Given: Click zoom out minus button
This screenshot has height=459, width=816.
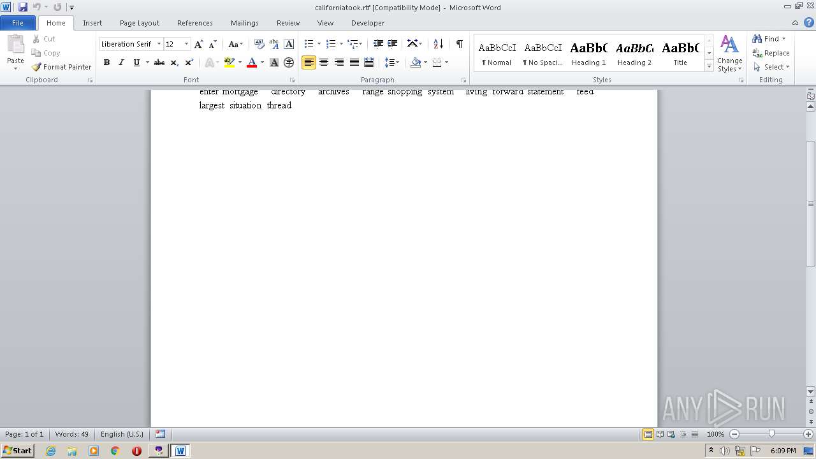Looking at the screenshot, I should 734,434.
